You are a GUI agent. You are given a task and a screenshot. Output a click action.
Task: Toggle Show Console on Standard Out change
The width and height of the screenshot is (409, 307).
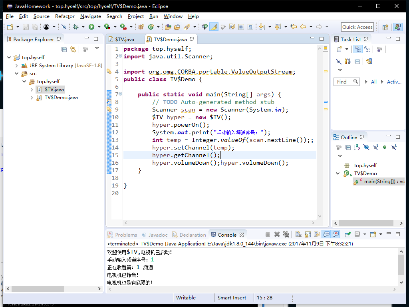pyautogui.click(x=326, y=234)
